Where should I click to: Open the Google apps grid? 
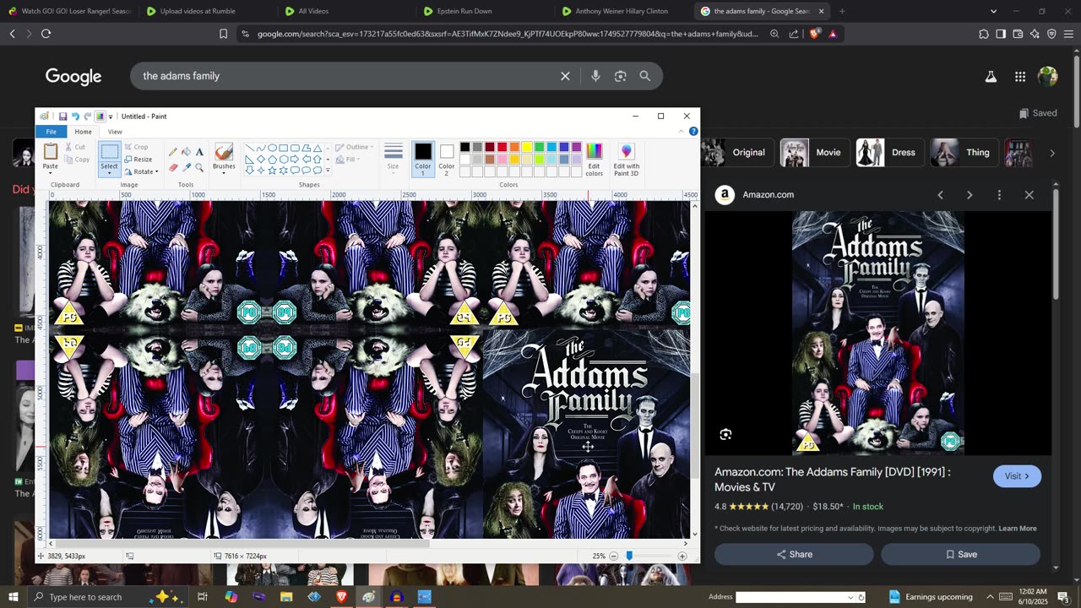(1020, 77)
